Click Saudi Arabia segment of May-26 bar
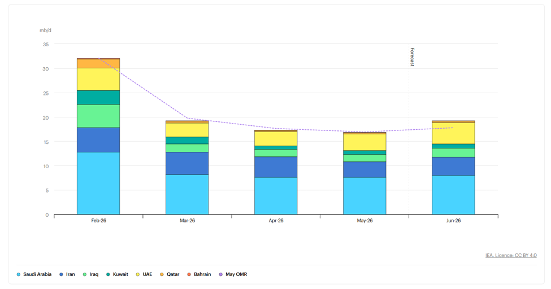Screen dimensions: 551x289 [365, 196]
